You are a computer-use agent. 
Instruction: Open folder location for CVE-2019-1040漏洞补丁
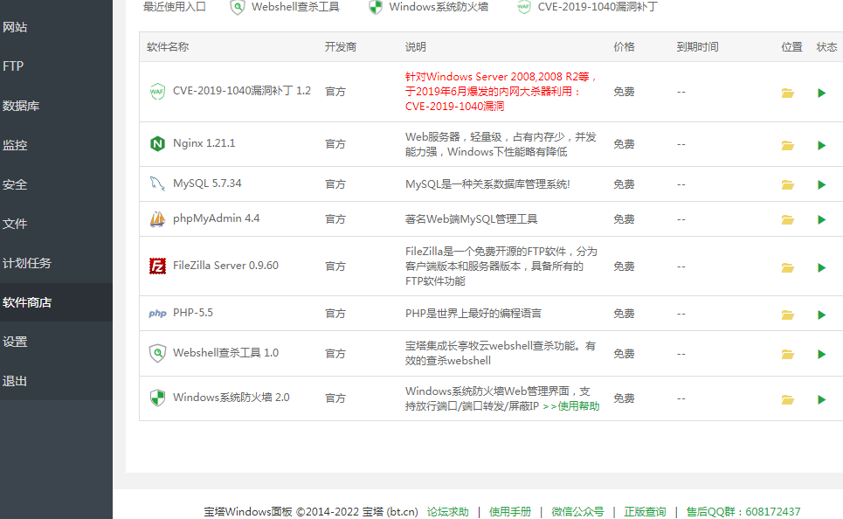788,93
